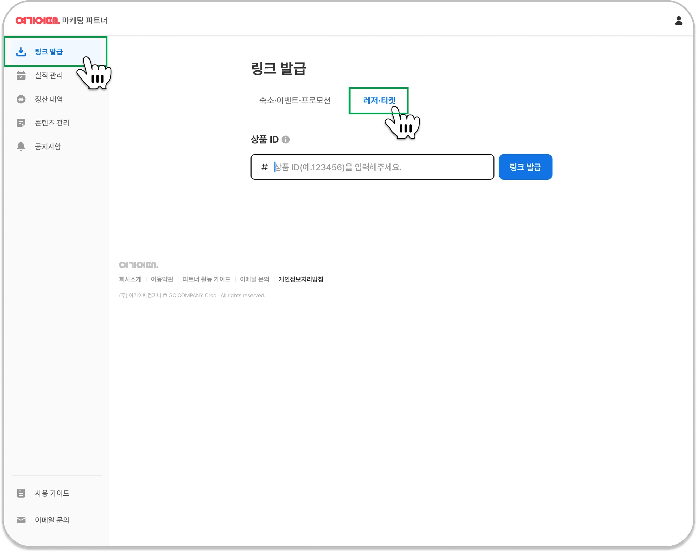The width and height of the screenshot is (697, 552).
Task: Open 파트너 활동 가이드 footer link
Action: point(206,279)
